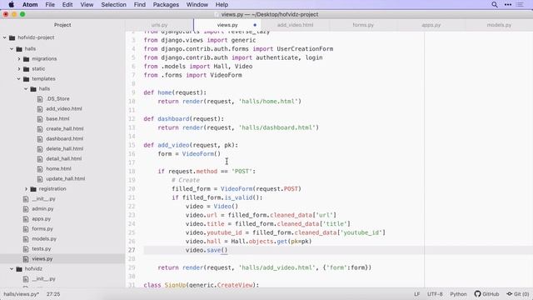Click the file icon beside tests.py
Image resolution: width=533 pixels, height=300 pixels.
click(x=26, y=249)
